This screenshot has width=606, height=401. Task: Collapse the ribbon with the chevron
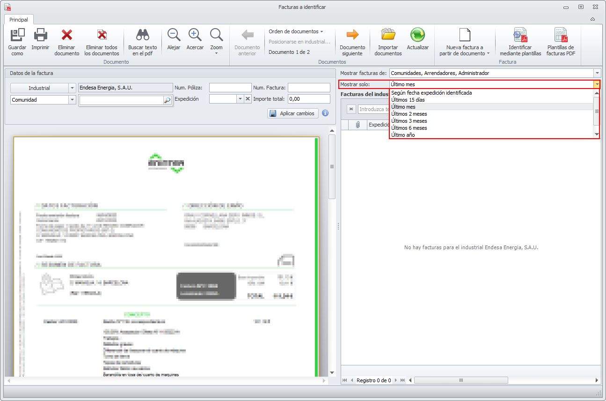click(x=592, y=20)
